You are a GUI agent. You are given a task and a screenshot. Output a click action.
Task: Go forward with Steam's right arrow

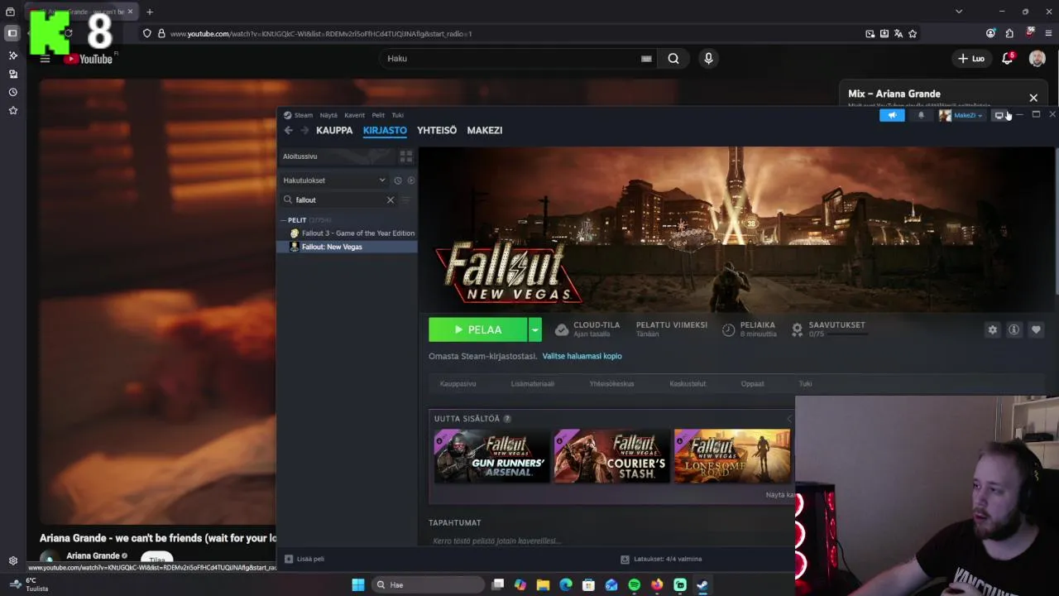pyautogui.click(x=304, y=130)
